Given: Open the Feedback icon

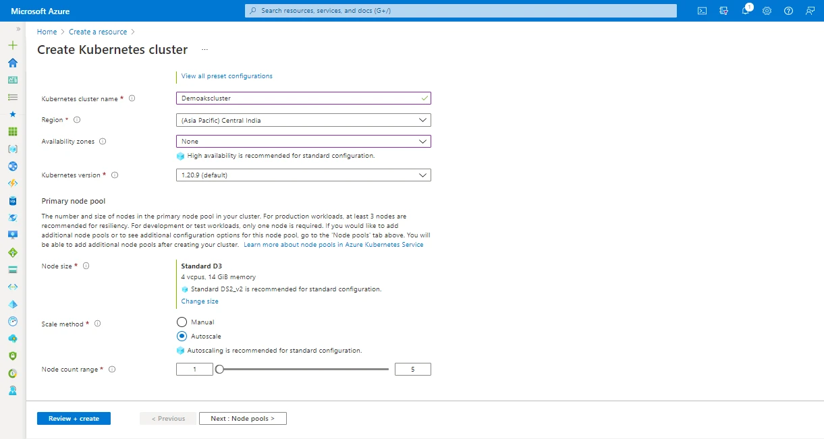Looking at the screenshot, I should (x=810, y=11).
